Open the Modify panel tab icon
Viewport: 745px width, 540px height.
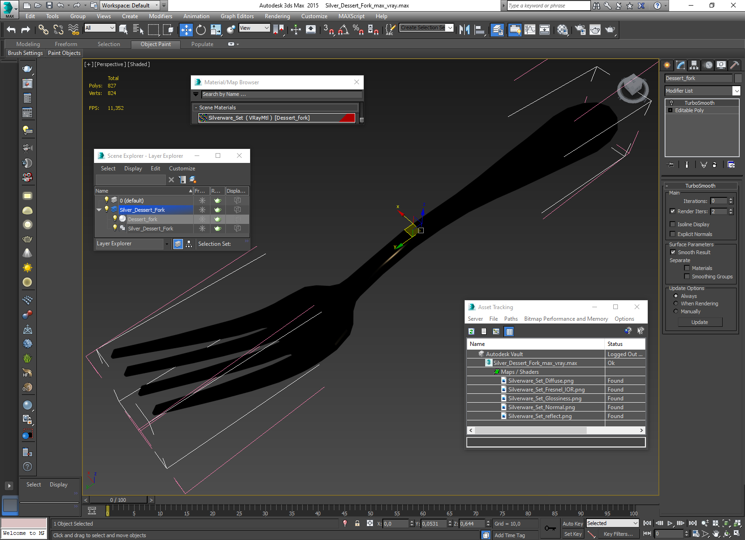click(x=681, y=65)
